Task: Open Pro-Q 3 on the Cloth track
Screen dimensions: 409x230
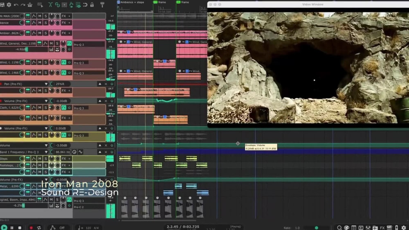Action: pos(81,108)
